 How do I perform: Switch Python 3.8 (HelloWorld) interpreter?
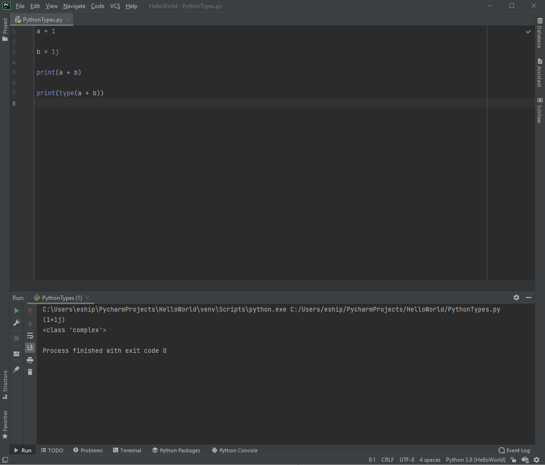tap(476, 460)
